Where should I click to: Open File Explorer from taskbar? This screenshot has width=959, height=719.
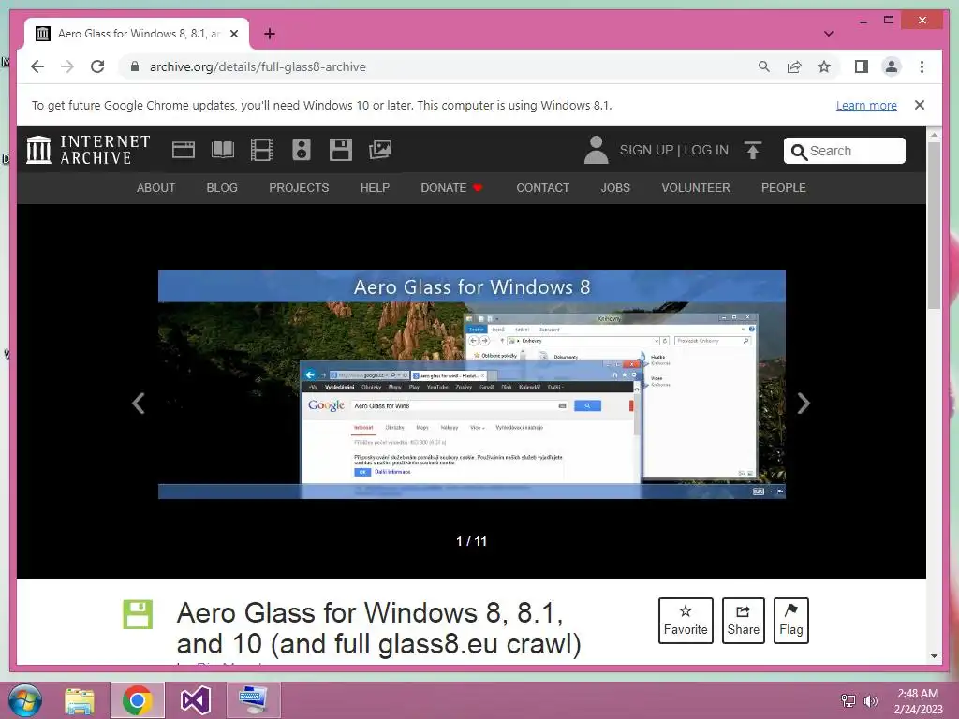coord(80,700)
